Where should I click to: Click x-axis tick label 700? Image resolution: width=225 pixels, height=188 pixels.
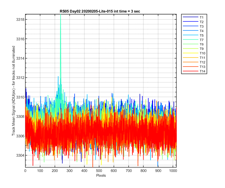click(x=129, y=171)
